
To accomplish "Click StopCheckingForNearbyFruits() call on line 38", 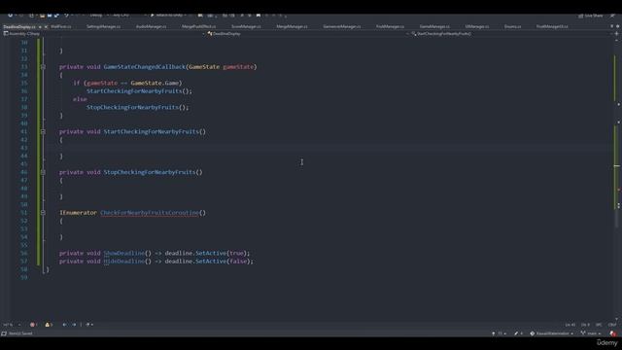I will pos(137,107).
